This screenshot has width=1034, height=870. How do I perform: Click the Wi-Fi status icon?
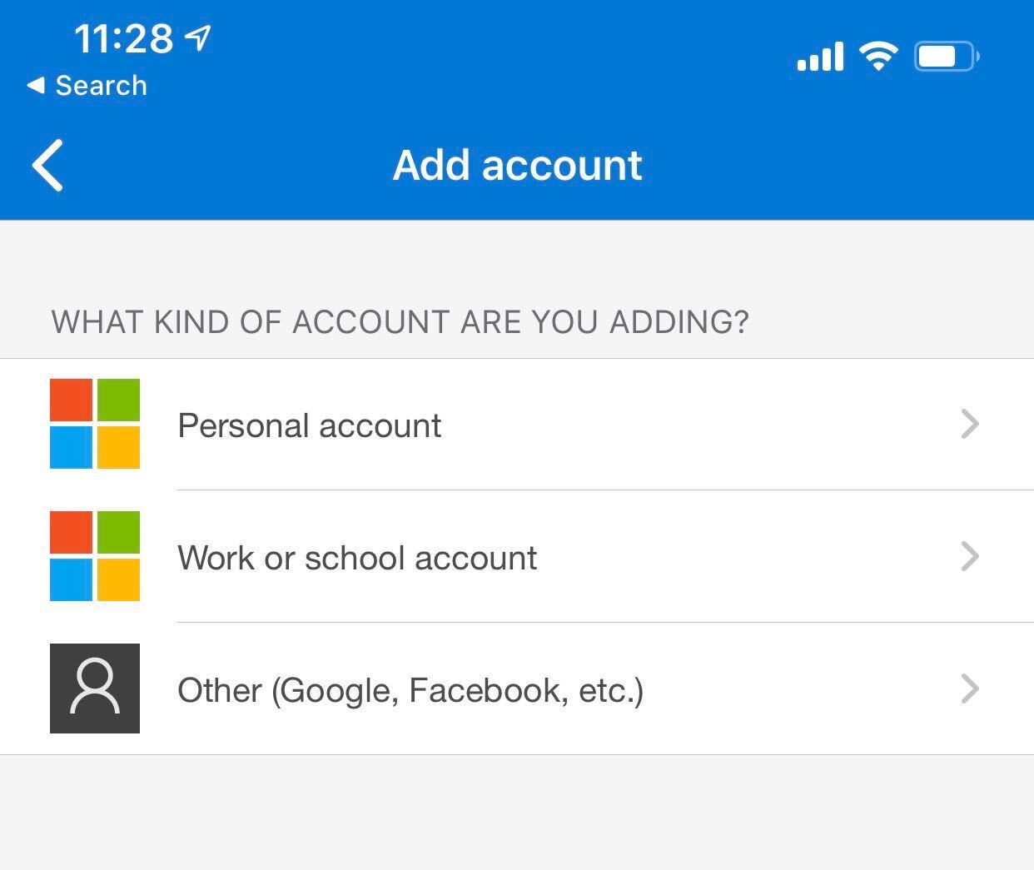[x=878, y=57]
